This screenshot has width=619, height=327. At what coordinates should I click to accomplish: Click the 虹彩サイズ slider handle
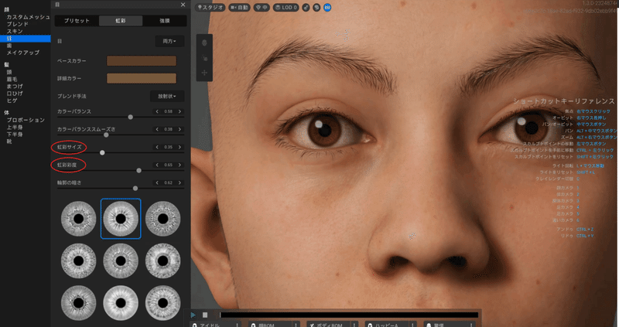click(102, 152)
